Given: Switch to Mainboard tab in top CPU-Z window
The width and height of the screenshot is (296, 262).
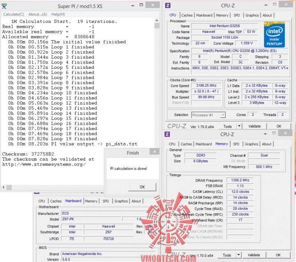Looking at the screenshot, I should click(204, 15).
